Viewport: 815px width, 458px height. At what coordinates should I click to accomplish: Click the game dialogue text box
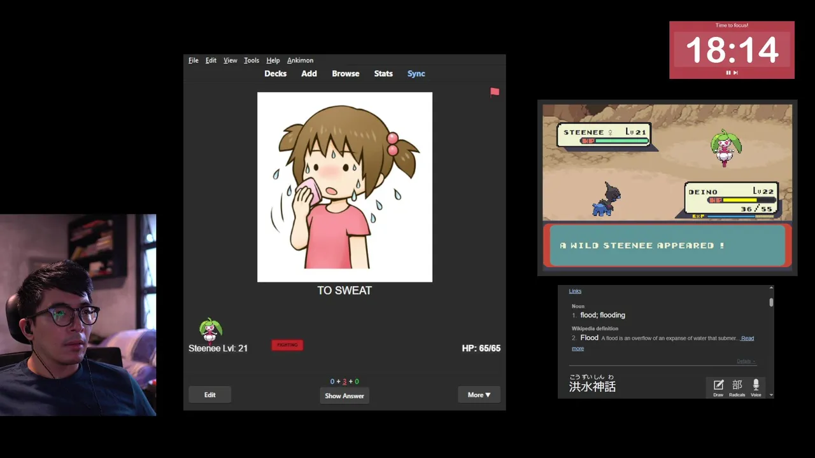pyautogui.click(x=667, y=246)
